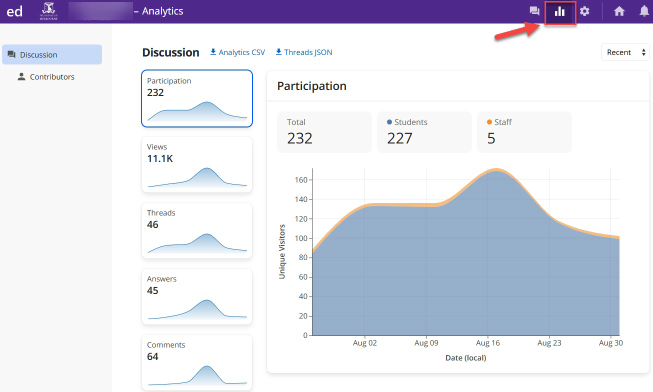The image size is (653, 392).
Task: Select the Participation metric card
Action: [197, 98]
